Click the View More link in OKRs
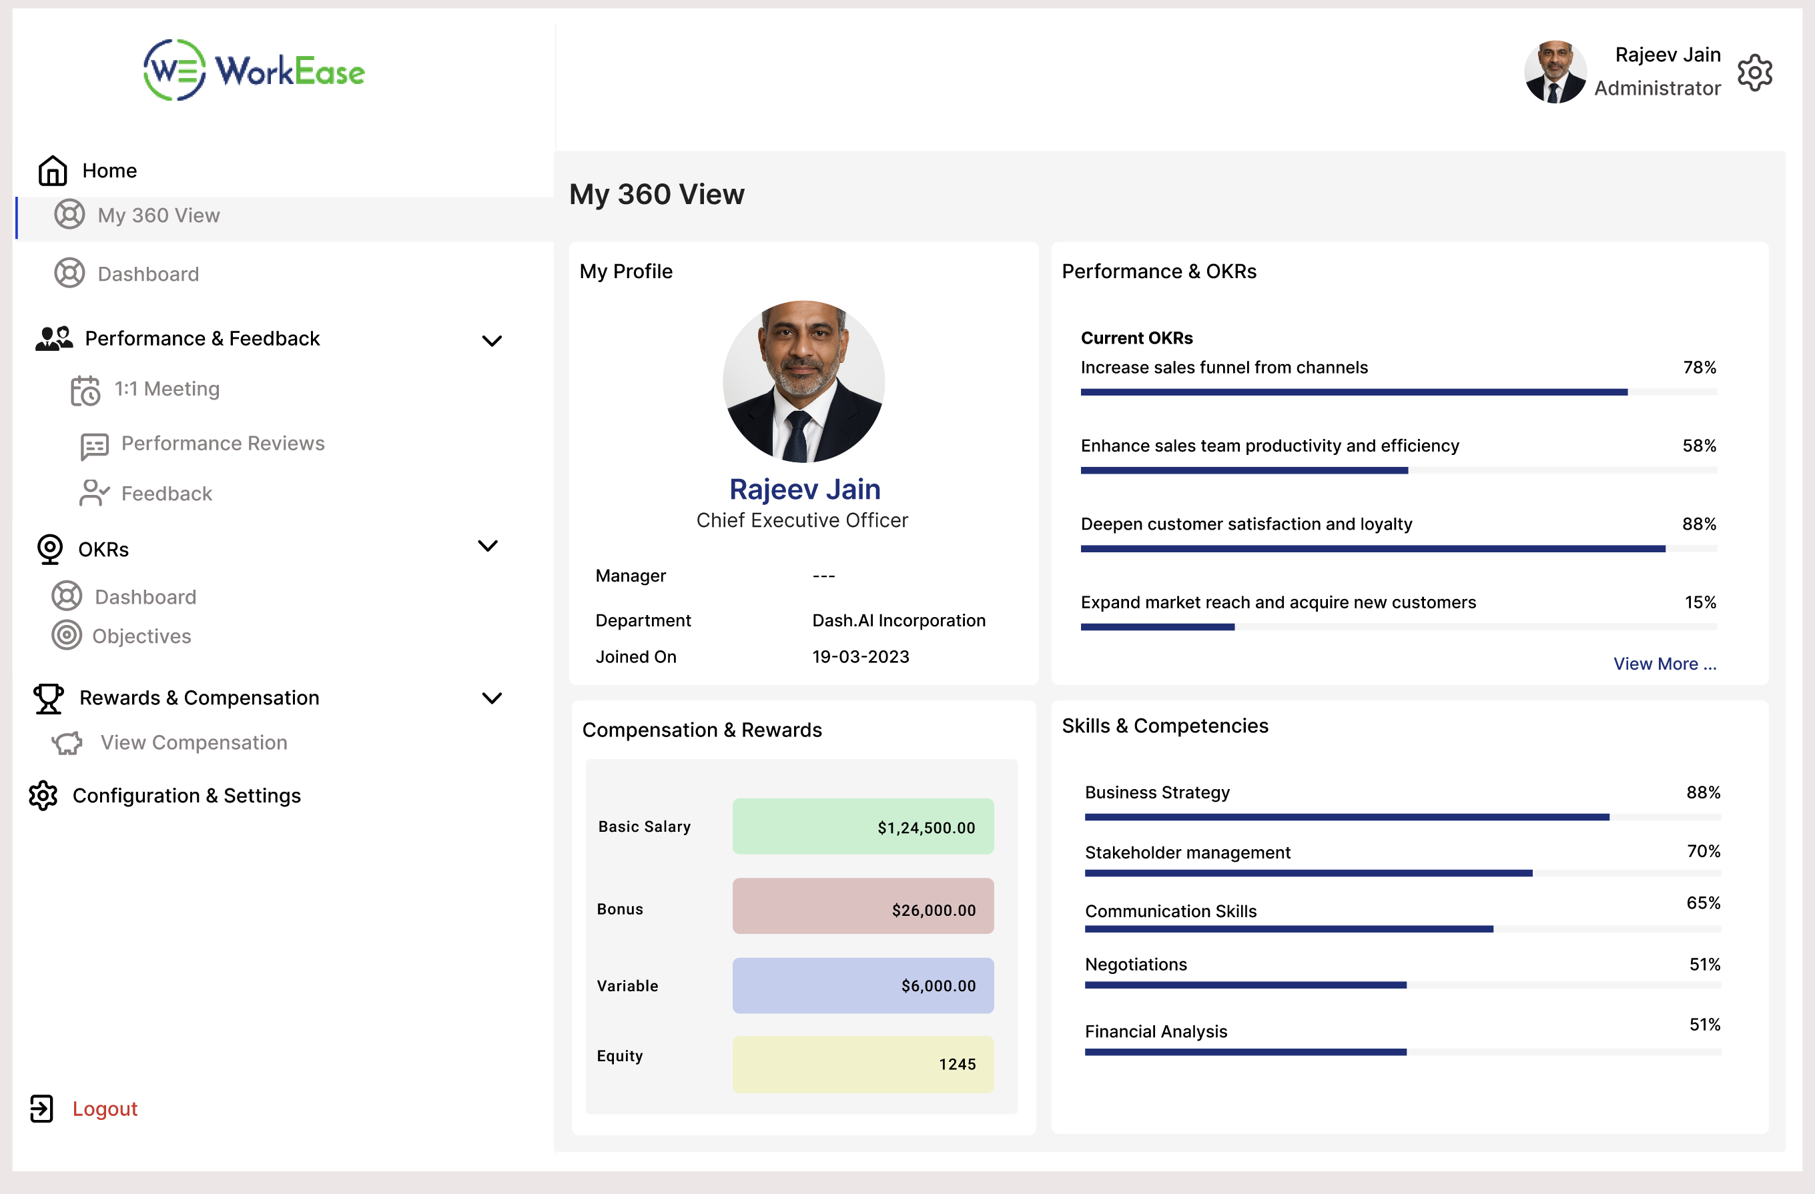Image resolution: width=1815 pixels, height=1194 pixels. pyautogui.click(x=1664, y=664)
